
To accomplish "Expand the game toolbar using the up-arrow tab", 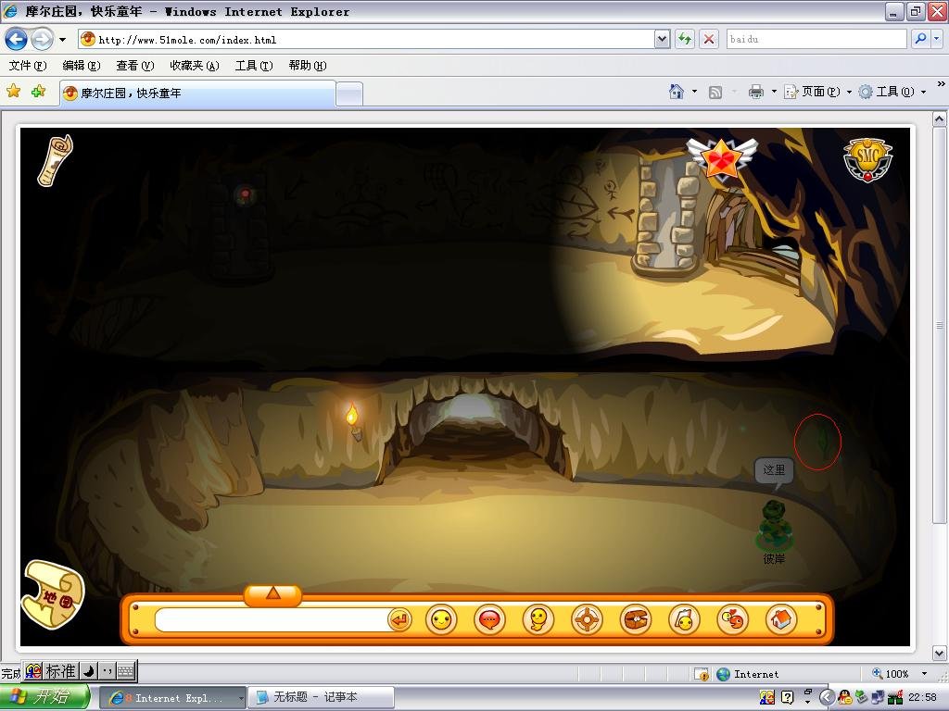I will (x=272, y=593).
